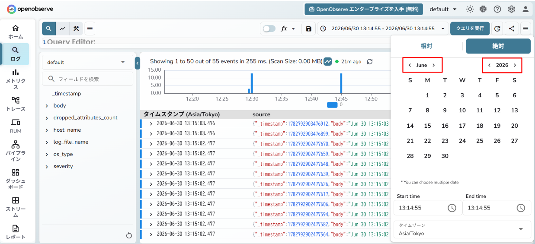Click the blue histogram legend swatch
The width and height of the screenshot is (535, 244).
[332, 105]
